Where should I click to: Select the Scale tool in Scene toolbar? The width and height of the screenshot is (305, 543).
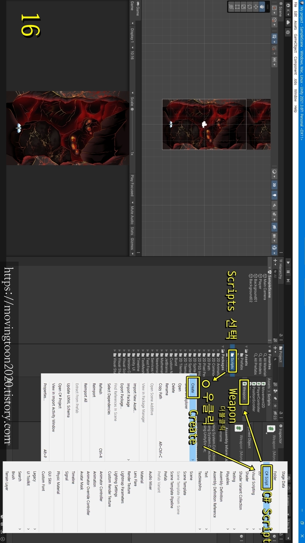coord(243,7)
